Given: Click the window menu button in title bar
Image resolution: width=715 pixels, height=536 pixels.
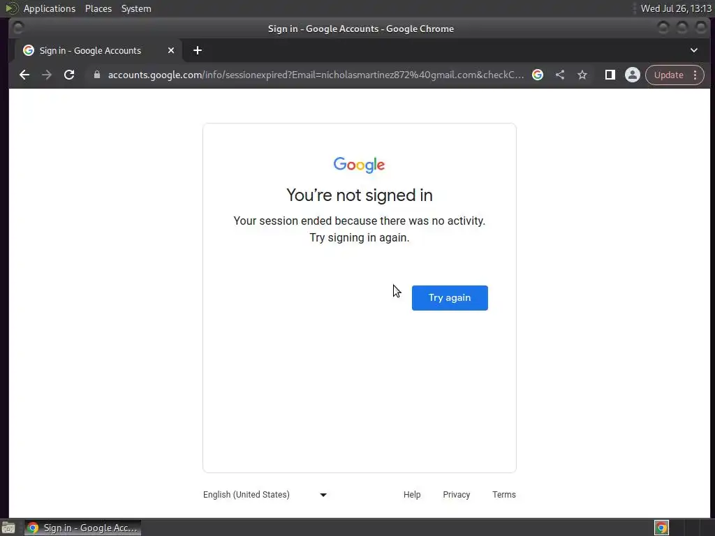Looking at the screenshot, I should [17, 28].
